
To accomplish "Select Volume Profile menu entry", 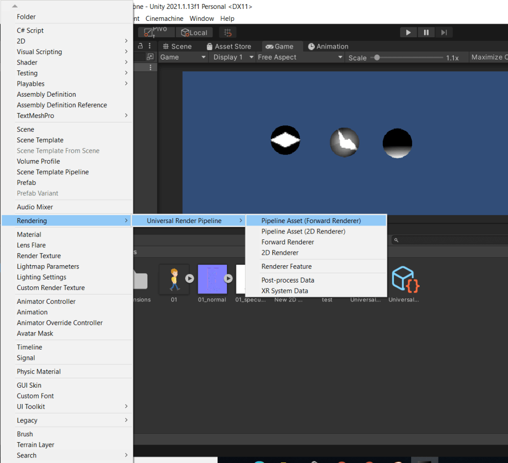I will (68, 161).
